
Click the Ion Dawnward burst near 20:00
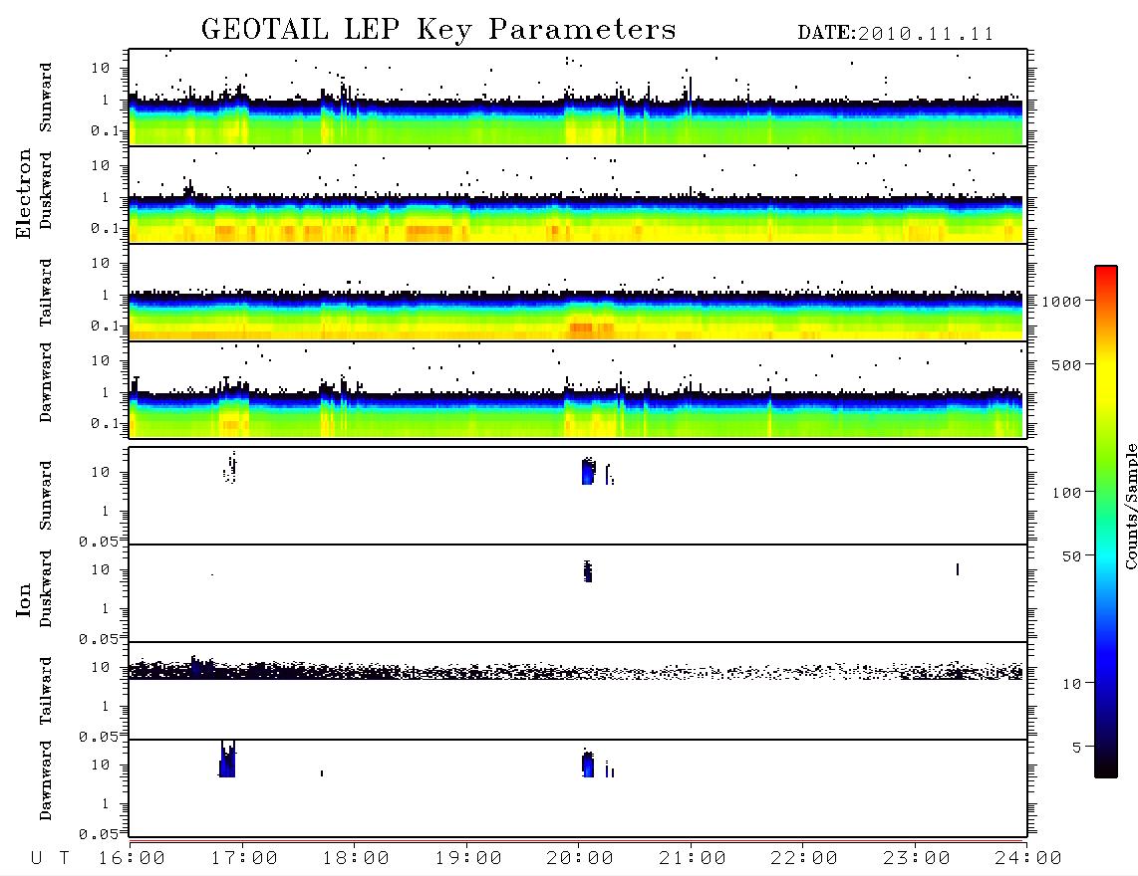tap(588, 764)
